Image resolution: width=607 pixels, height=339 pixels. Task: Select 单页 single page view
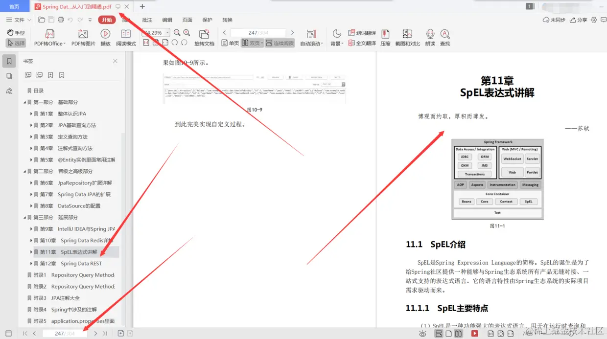pyautogui.click(x=230, y=43)
